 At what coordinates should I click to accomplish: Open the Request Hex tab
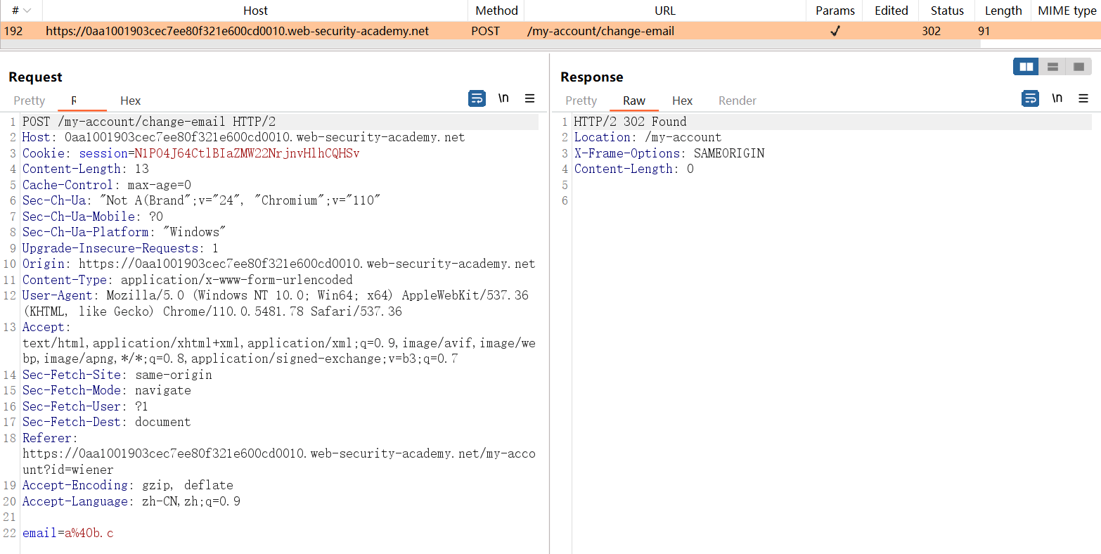(130, 101)
